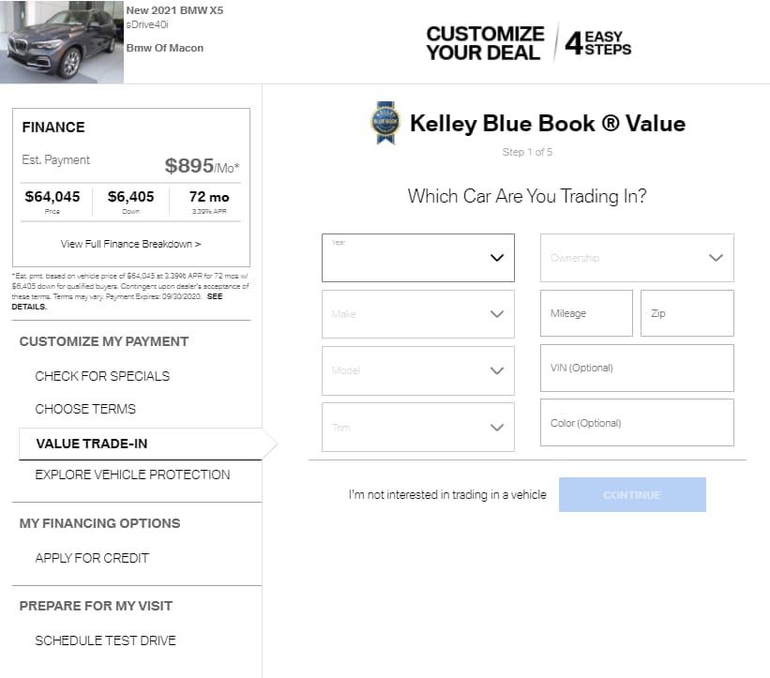
Task: Click the Kelley Blue Book badge icon
Action: coord(385,123)
